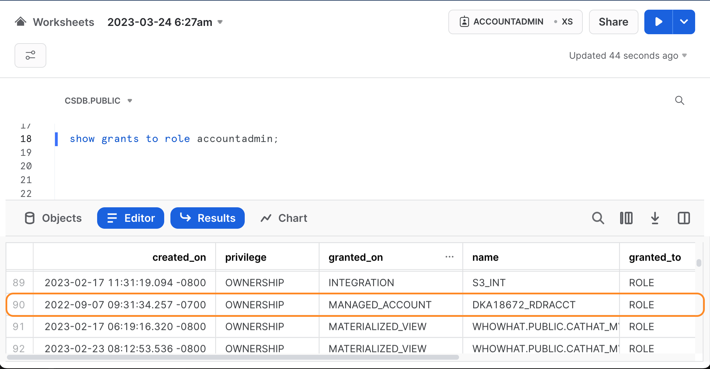Image resolution: width=710 pixels, height=369 pixels.
Task: Search results with the magnifier icon
Action: (598, 218)
